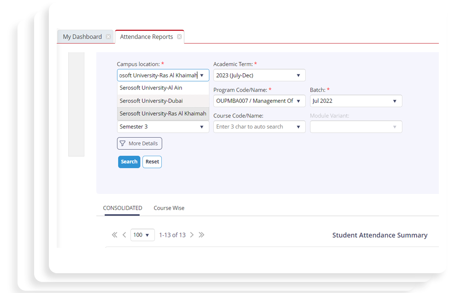The width and height of the screenshot is (461, 293).
Task: Expand the Batch Jul 2022 dropdown
Action: click(x=395, y=101)
